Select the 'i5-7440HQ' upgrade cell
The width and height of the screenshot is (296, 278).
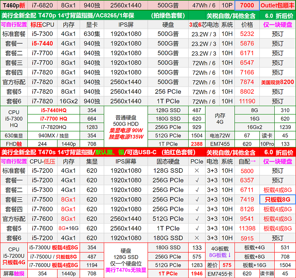53,110
